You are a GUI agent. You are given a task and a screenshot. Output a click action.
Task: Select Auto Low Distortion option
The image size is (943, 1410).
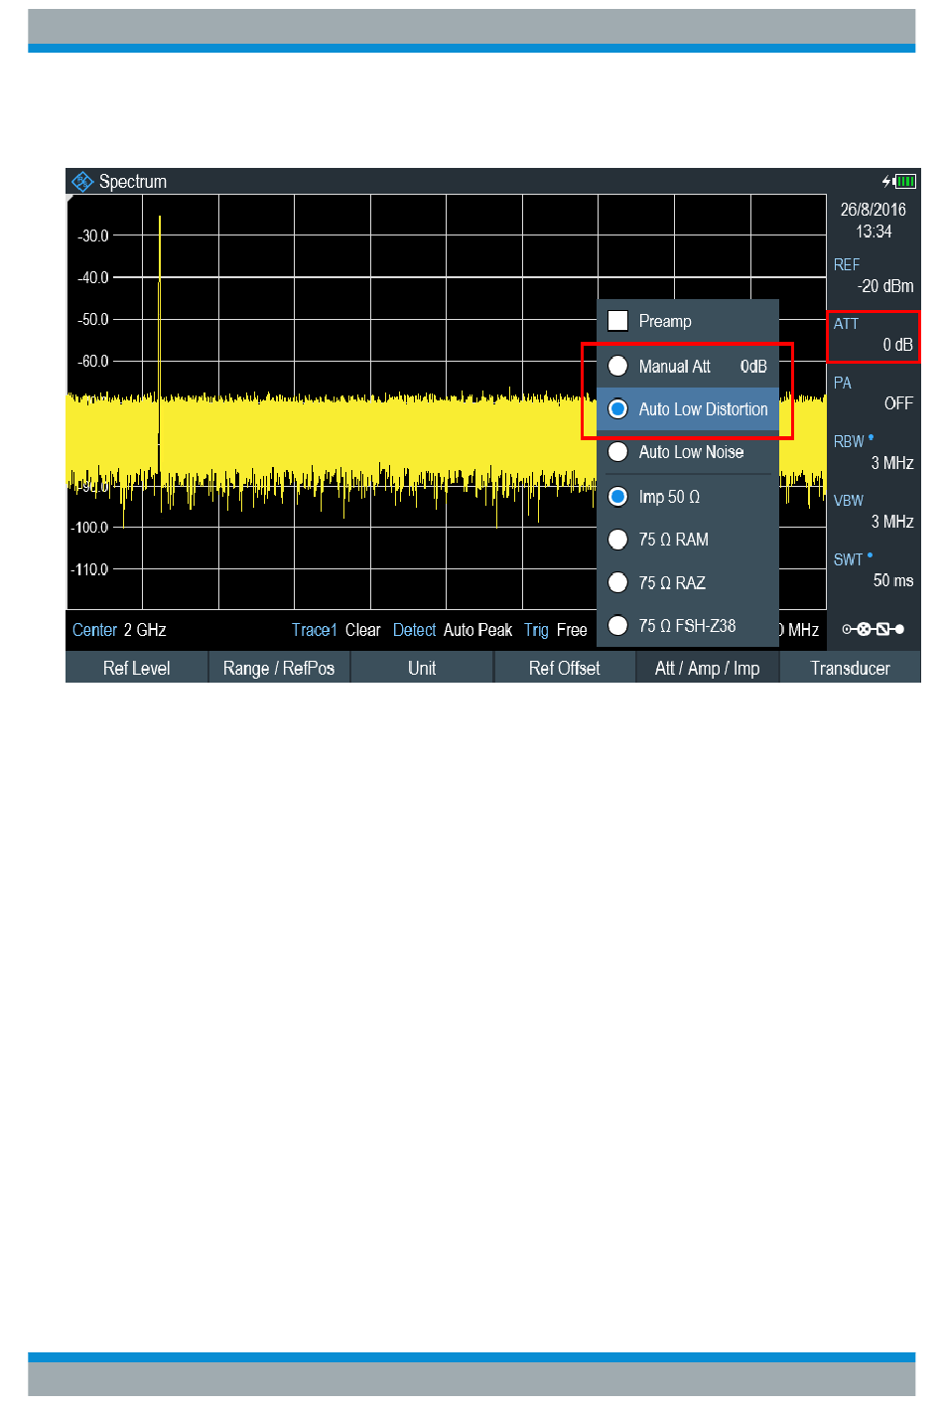688,409
